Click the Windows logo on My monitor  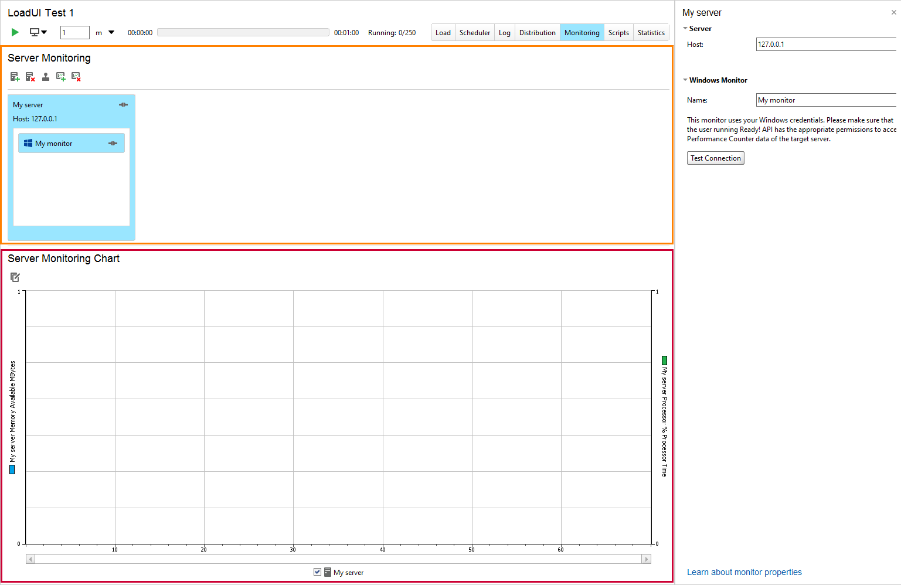(28, 142)
